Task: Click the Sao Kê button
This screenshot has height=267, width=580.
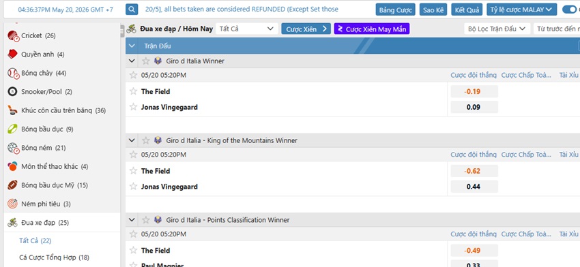Action: coord(433,10)
